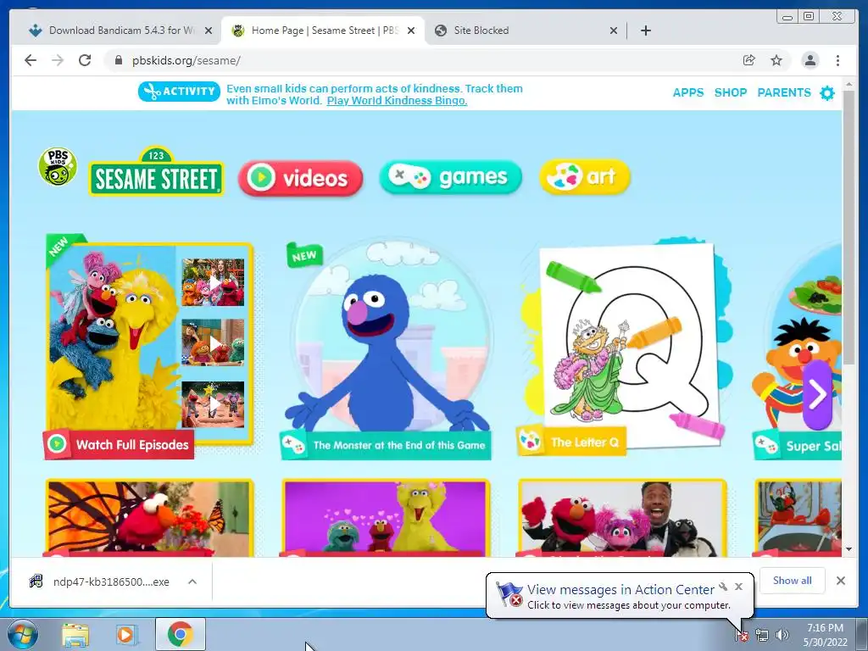Viewport: 868px width, 651px height.
Task: Click the network tray icon
Action: 762,635
